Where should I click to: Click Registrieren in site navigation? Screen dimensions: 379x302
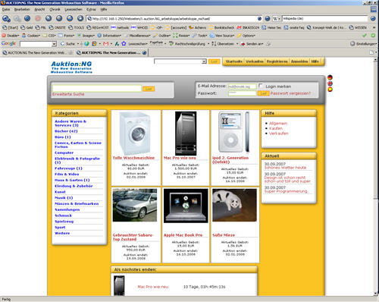pyautogui.click(x=277, y=61)
